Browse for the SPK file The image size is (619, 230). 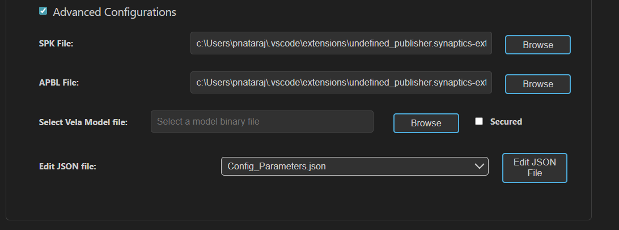pos(537,45)
